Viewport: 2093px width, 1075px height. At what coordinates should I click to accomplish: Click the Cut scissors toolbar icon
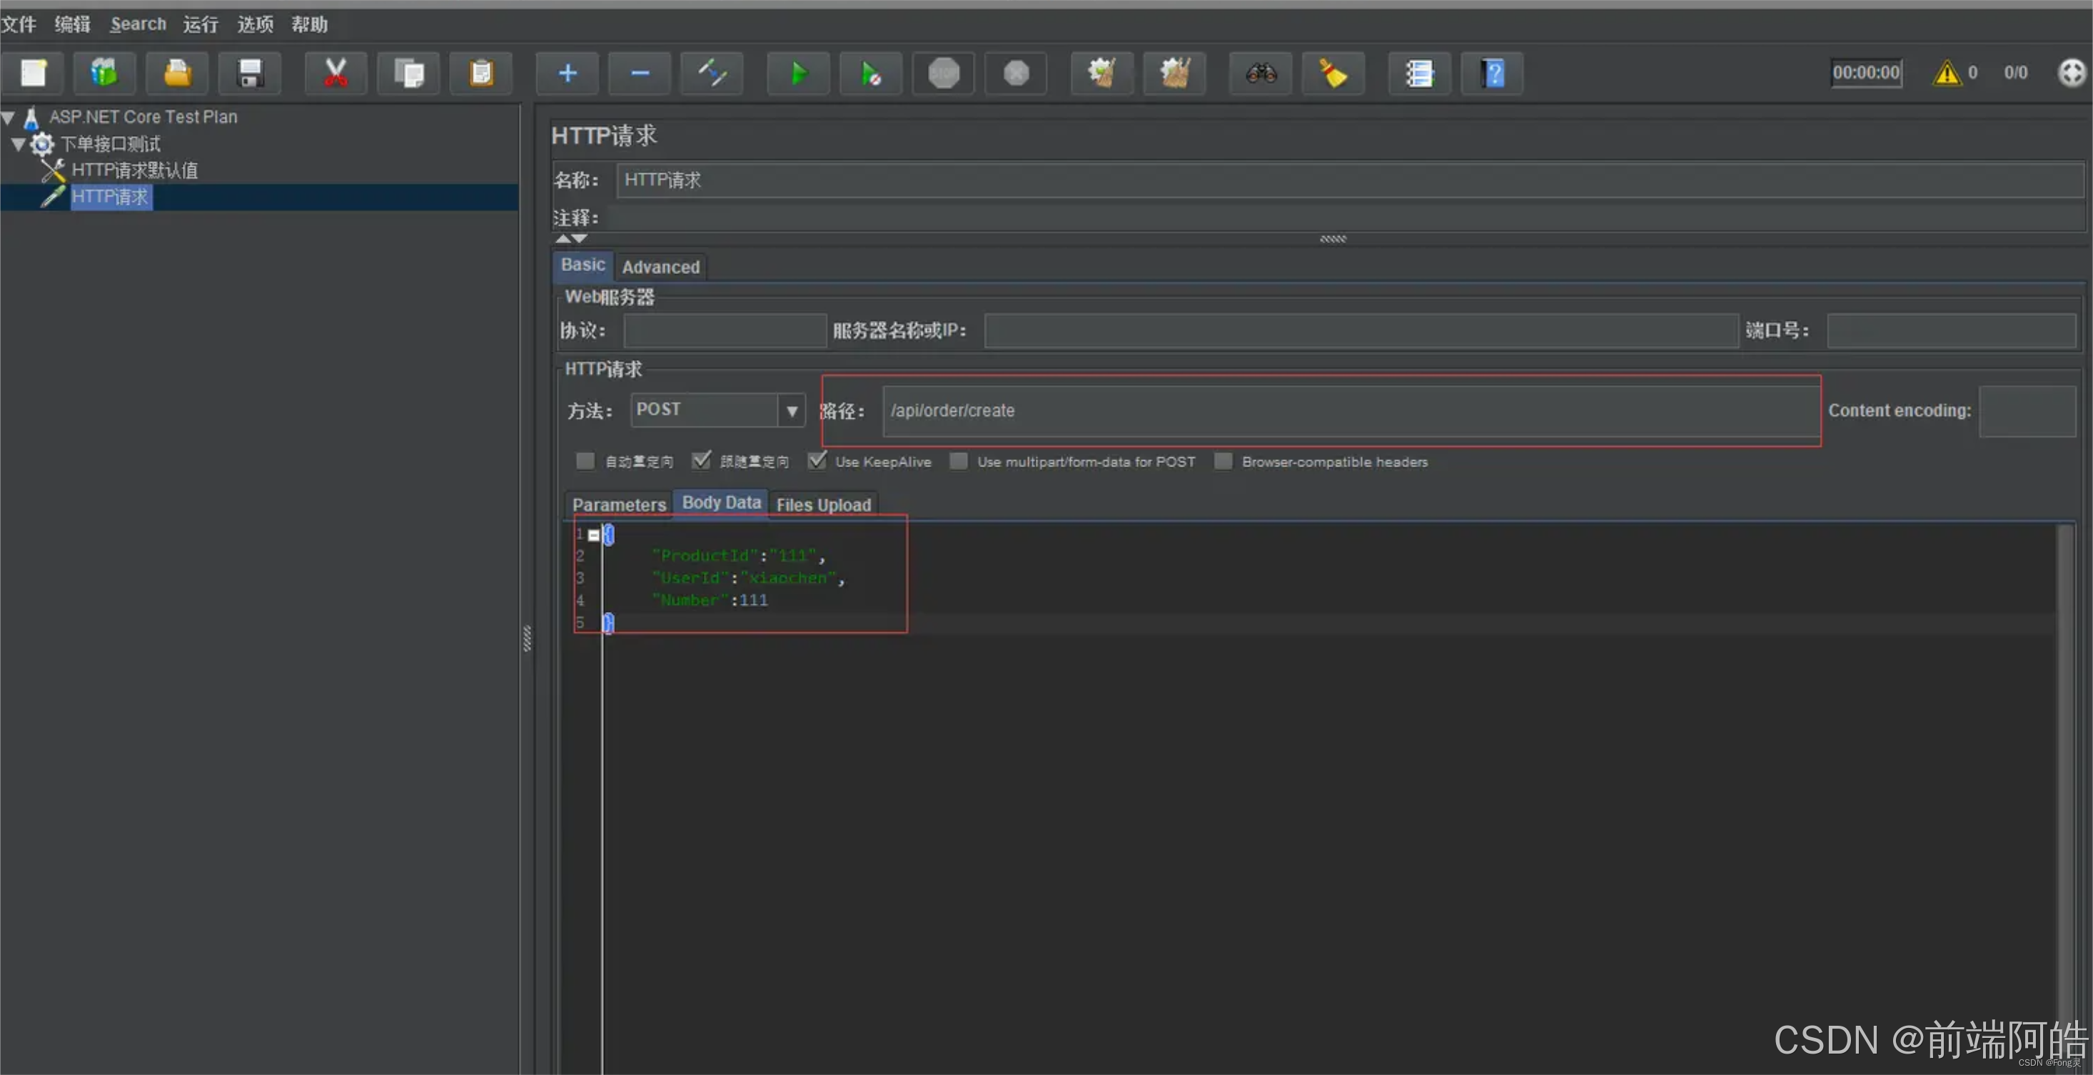coord(336,74)
